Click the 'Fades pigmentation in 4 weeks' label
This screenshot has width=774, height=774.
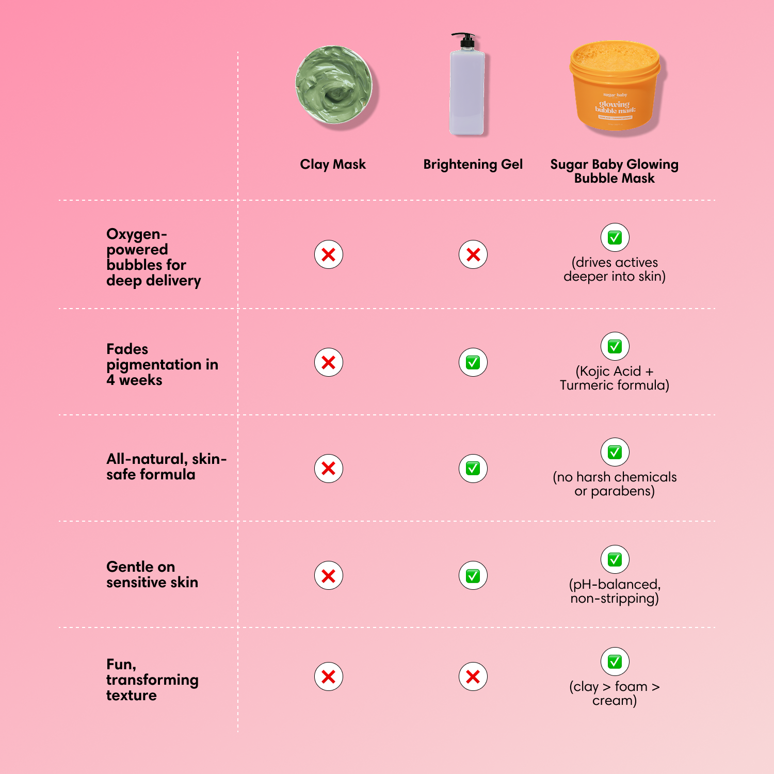pos(162,364)
